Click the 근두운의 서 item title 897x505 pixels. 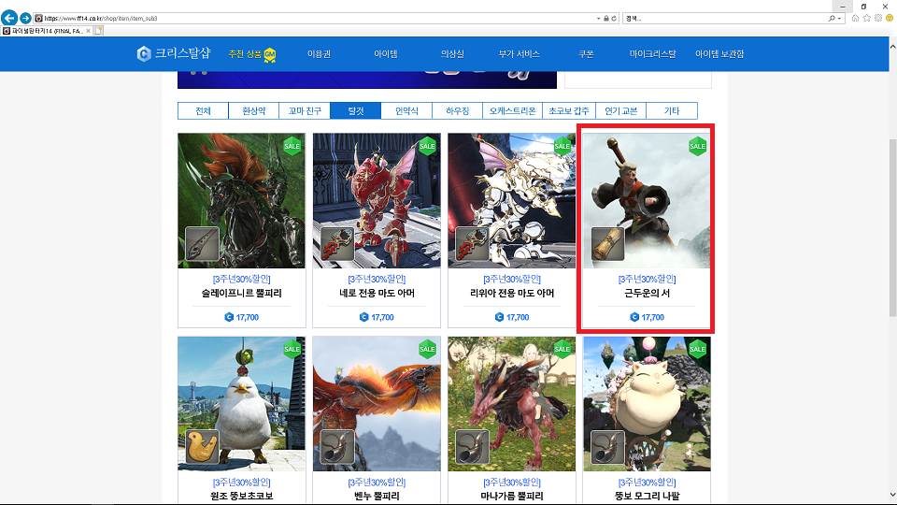click(647, 293)
